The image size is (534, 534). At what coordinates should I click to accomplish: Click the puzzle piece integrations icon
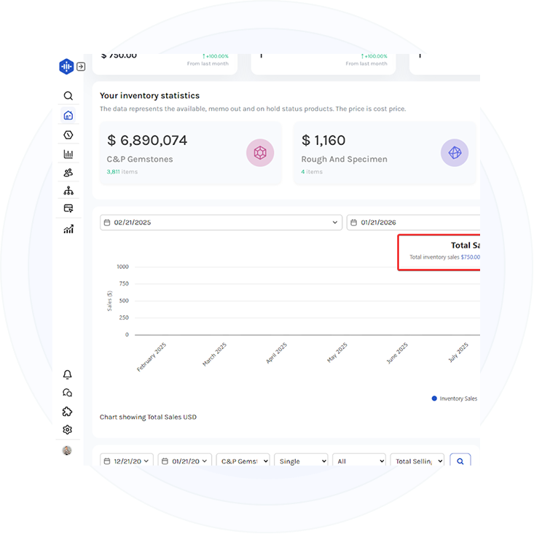point(68,412)
